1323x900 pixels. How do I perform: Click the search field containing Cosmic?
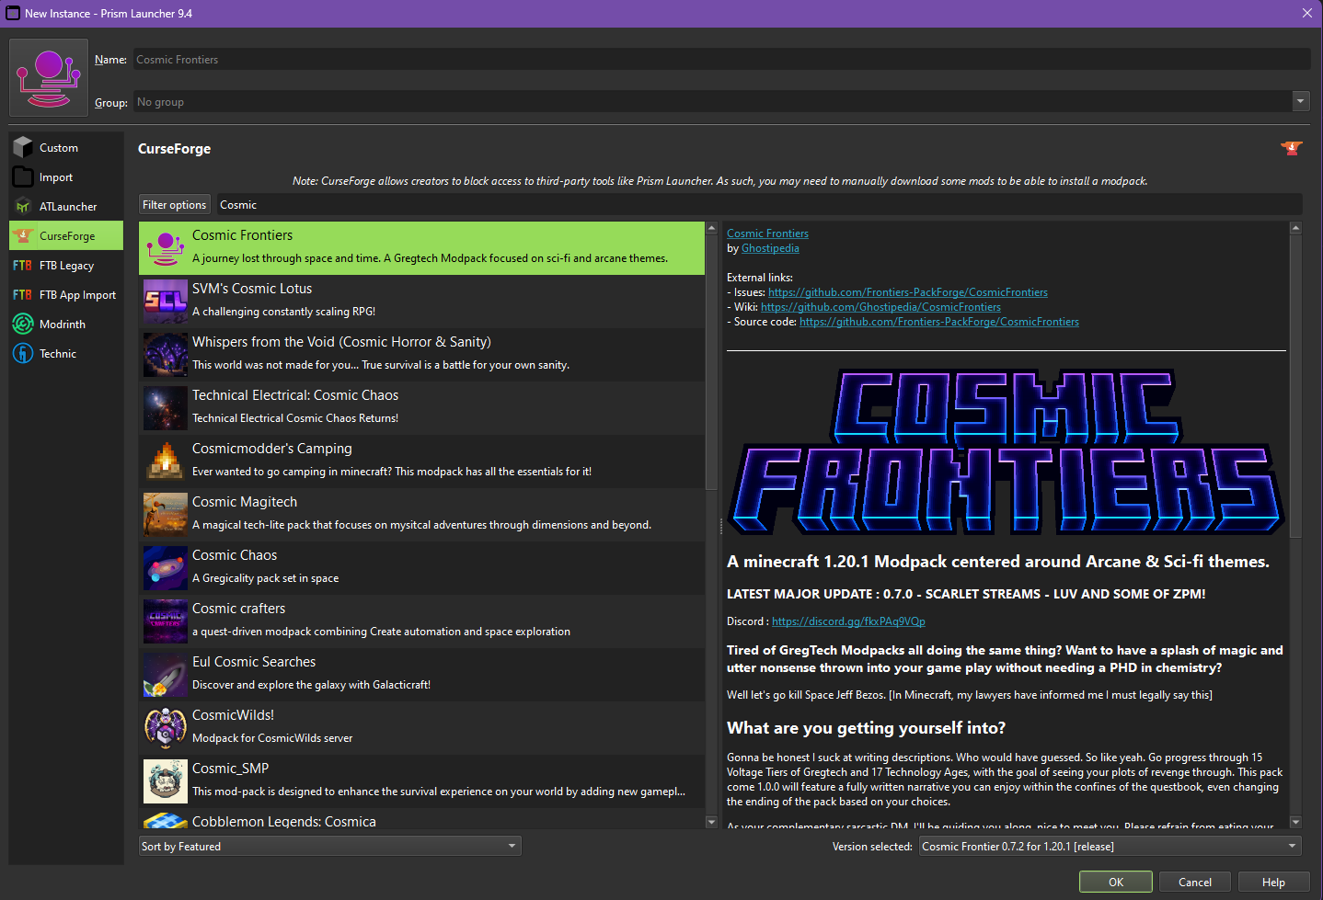click(x=759, y=205)
